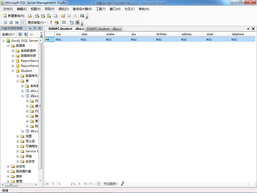This screenshot has width=257, height=193.
Task: Close the active document tab with X
Action: 253,29
